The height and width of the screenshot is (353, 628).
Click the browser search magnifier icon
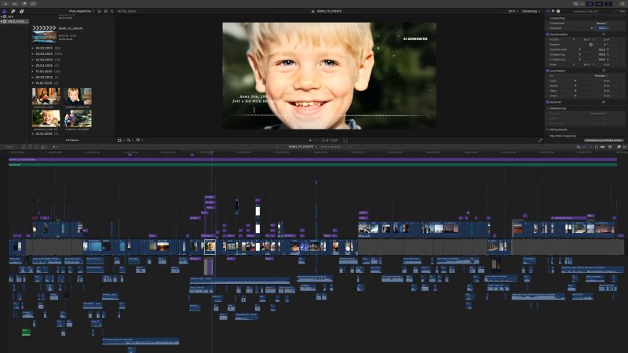pos(111,11)
